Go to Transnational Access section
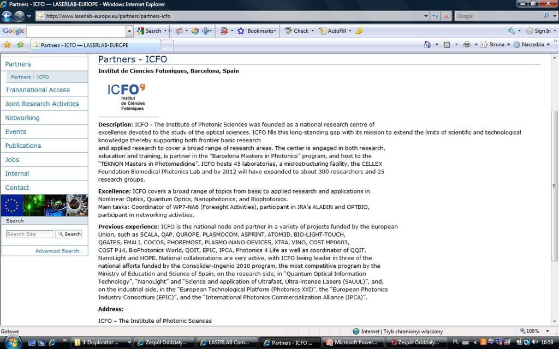559x349 pixels. [x=38, y=90]
